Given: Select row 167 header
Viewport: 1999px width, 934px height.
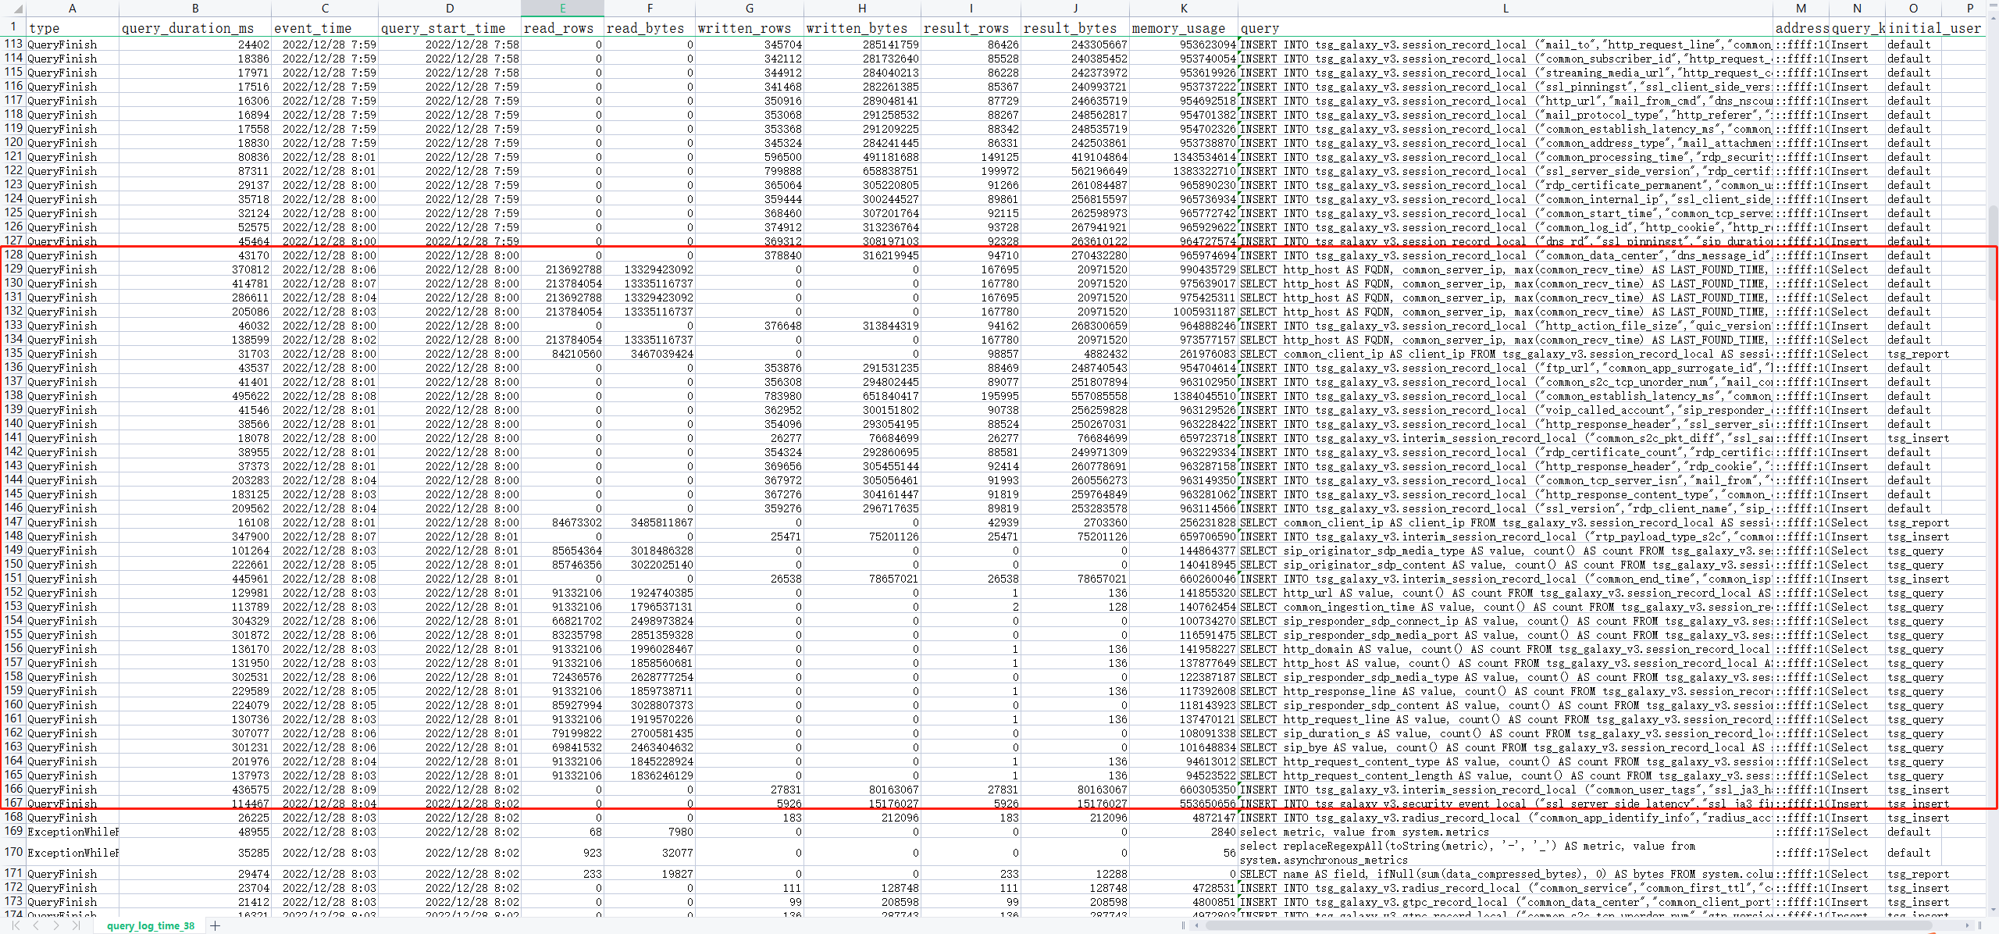Looking at the screenshot, I should [13, 803].
